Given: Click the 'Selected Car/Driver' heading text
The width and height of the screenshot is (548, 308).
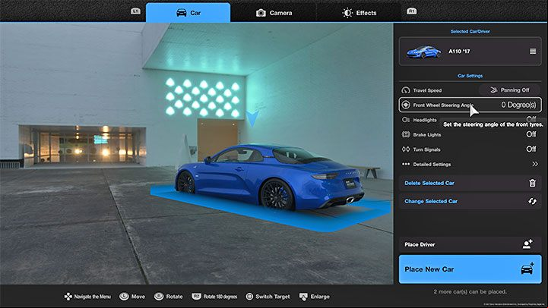Looking at the screenshot, I should [x=470, y=31].
